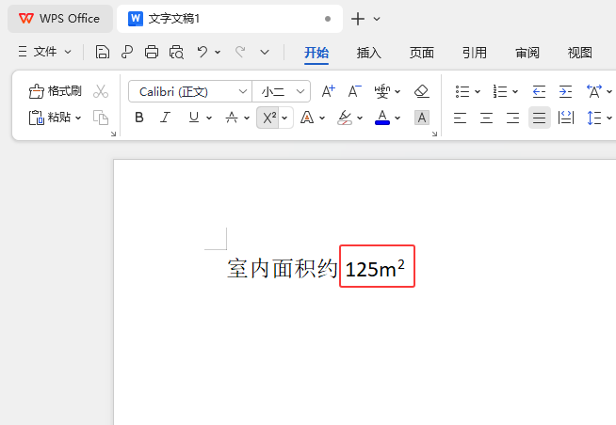Switch to the 审阅 ribbon tab
Viewport: 616px width, 425px height.
(527, 52)
